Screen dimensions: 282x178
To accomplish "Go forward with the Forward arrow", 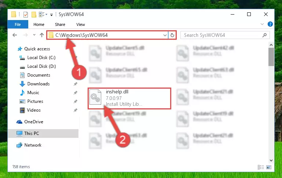I will point(25,35).
